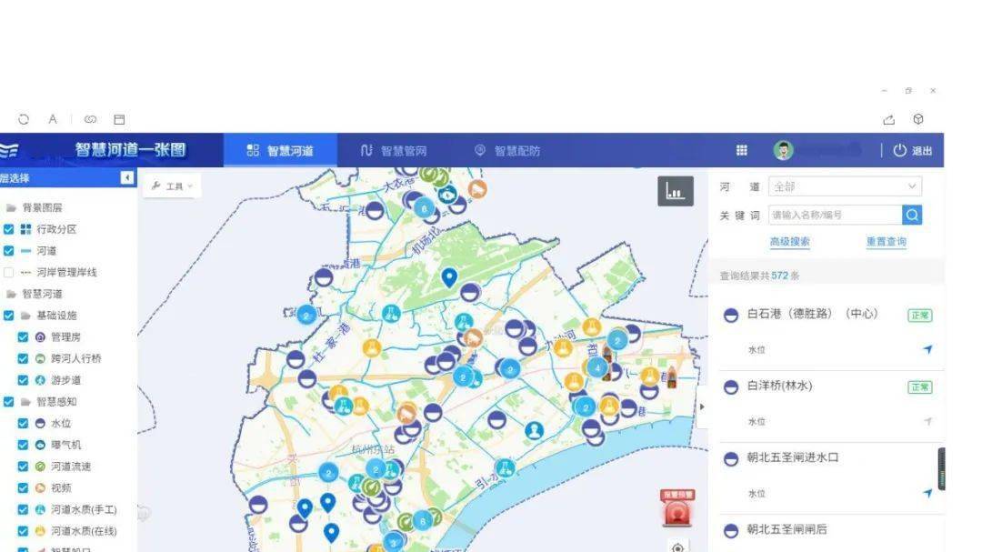This screenshot has height=552, width=982.
Task: Toggle the 水位 layer checkbox
Action: click(x=24, y=423)
